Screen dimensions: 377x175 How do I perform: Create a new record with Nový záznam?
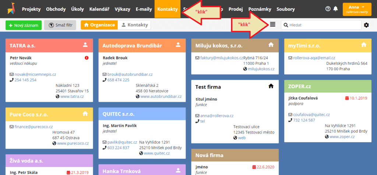point(24,25)
